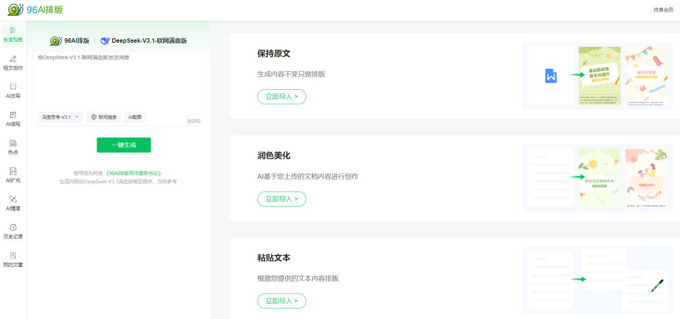Click the green 一键生成 button
Image resolution: width=680 pixels, height=319 pixels.
[124, 145]
